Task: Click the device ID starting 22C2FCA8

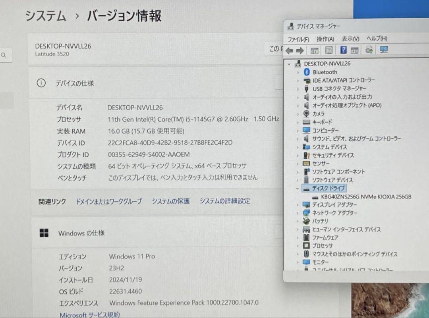Action: pyautogui.click(x=170, y=143)
